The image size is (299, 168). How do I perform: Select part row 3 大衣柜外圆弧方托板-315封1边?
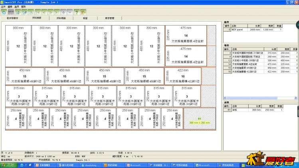point(261,53)
